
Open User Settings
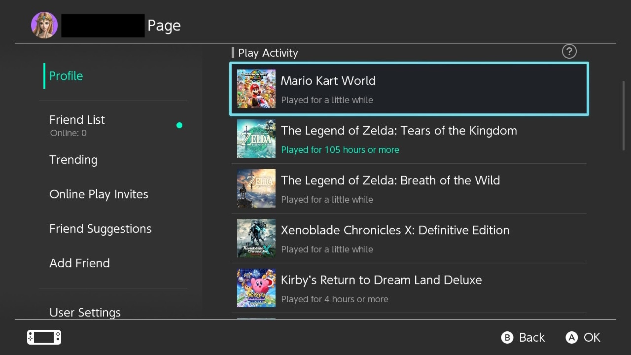point(85,312)
